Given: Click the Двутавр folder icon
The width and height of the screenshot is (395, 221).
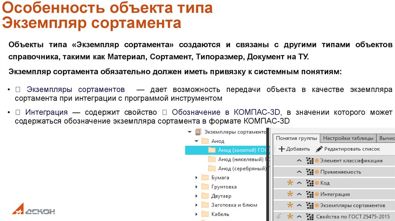Looking at the screenshot, I should 205,196.
